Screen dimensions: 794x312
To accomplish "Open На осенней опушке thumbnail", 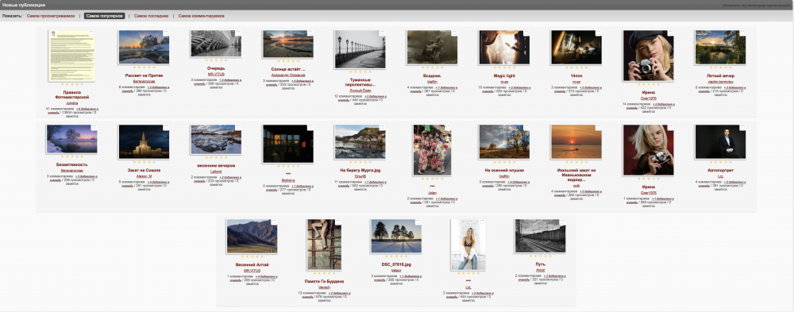I will (504, 142).
